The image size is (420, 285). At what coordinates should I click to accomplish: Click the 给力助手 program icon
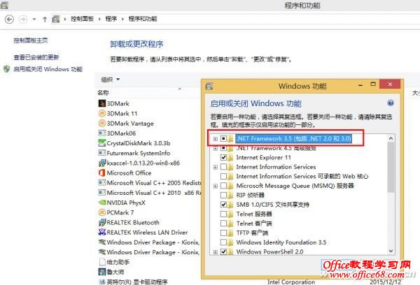tap(101, 262)
